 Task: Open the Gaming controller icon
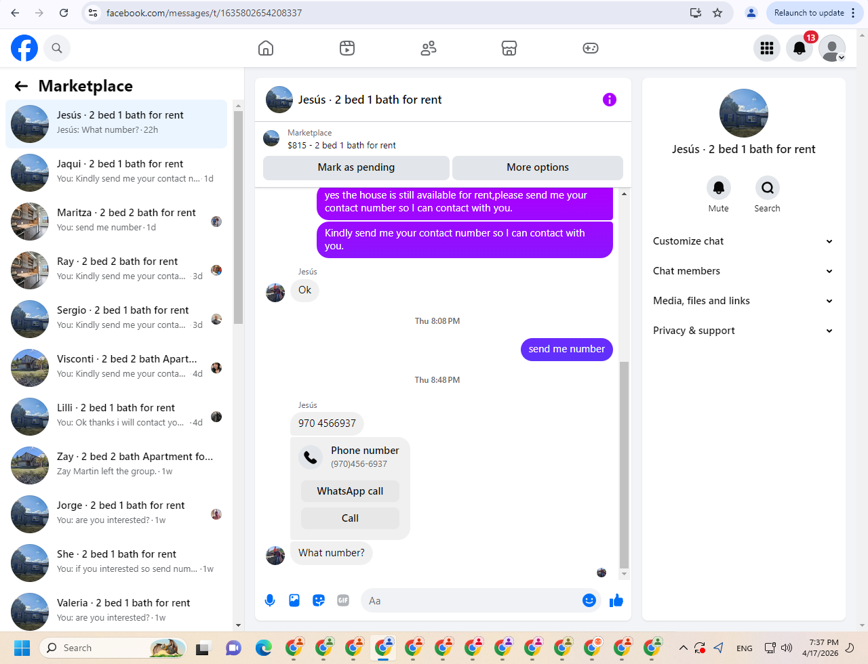tap(591, 48)
